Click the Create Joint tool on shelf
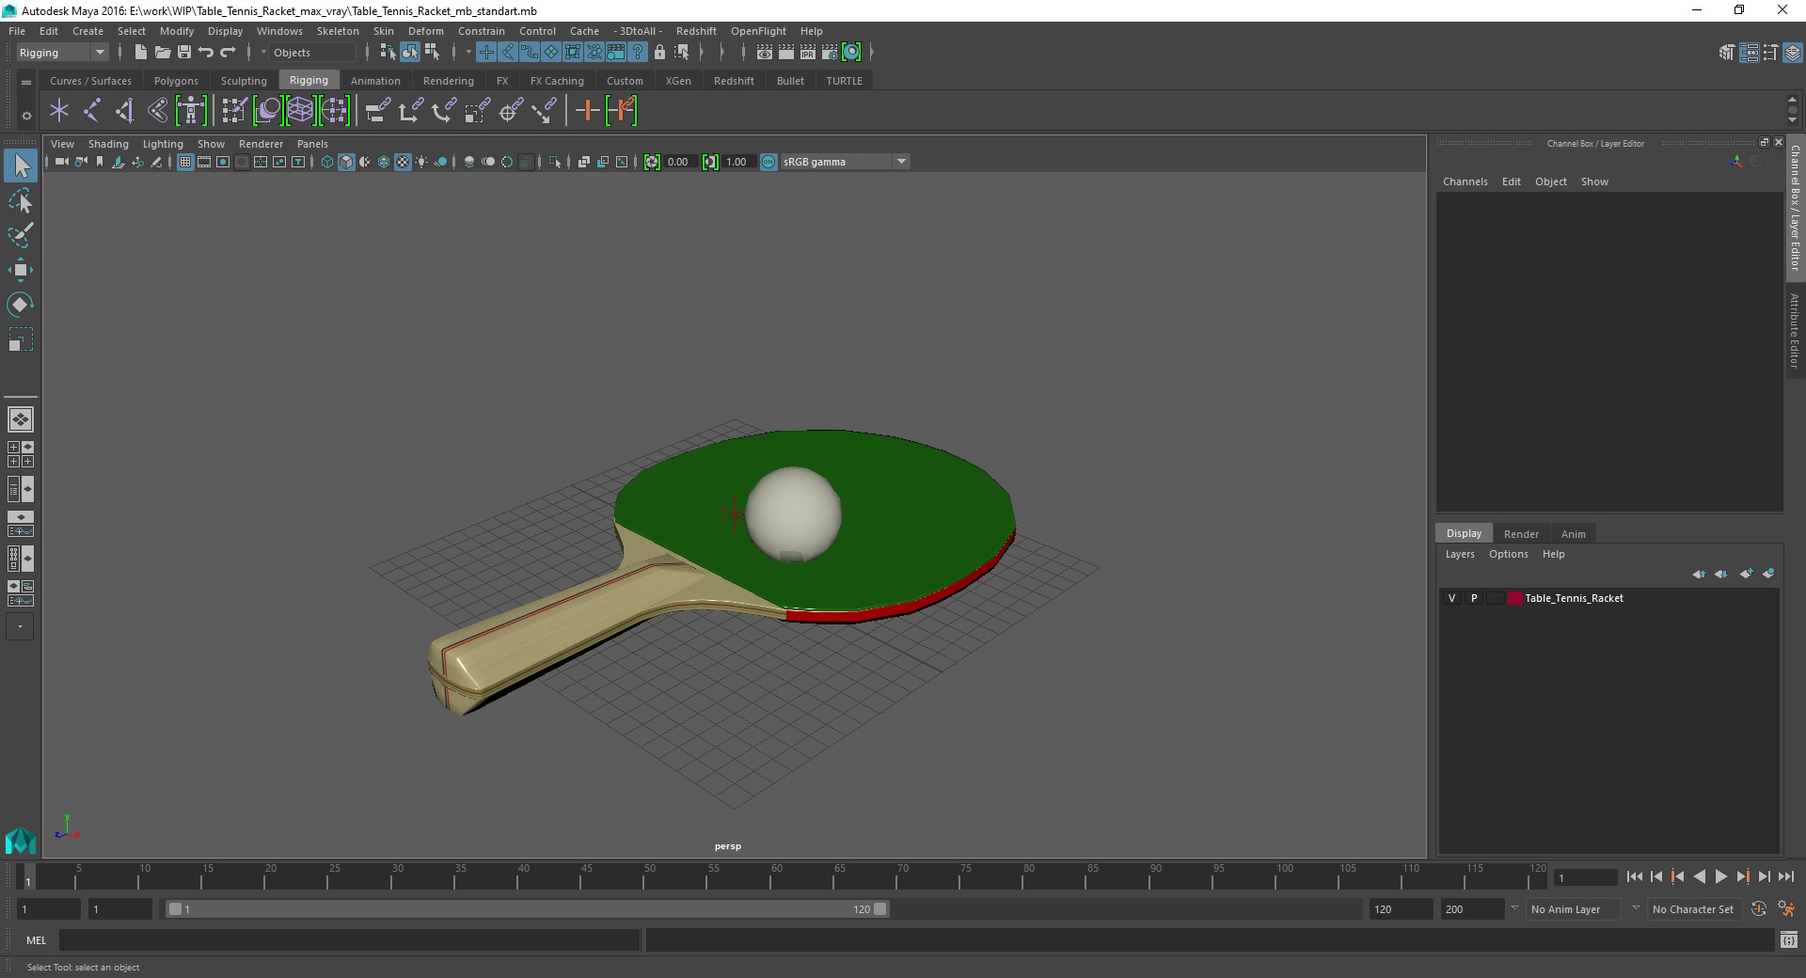1806x978 pixels. (91, 111)
